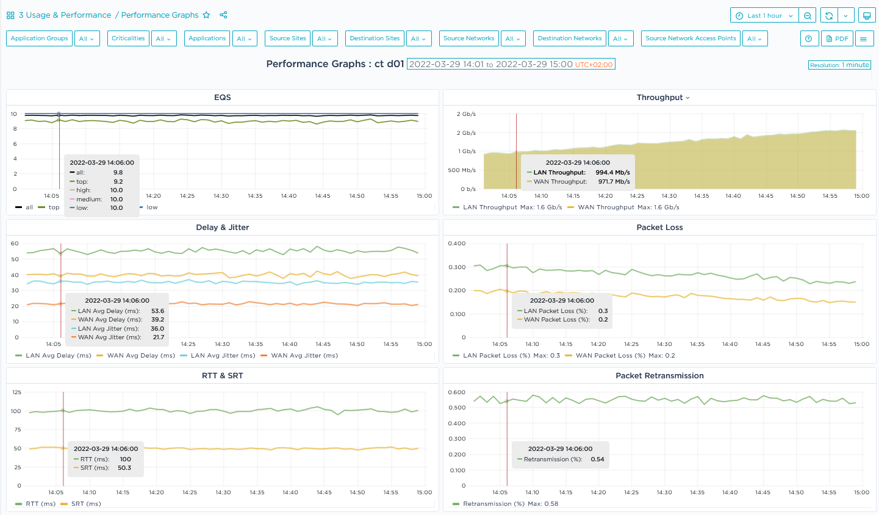Favorite this dashboard using the star icon
Image resolution: width=879 pixels, height=515 pixels.
[207, 15]
